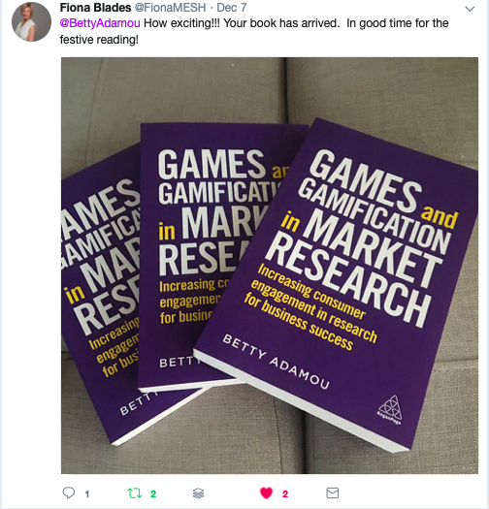This screenshot has height=509, width=489.
Task: Open the @FionaMESH handle link
Action: (x=170, y=8)
